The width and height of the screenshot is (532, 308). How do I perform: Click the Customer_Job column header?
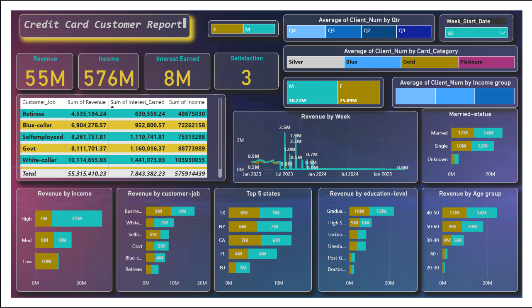(x=39, y=102)
